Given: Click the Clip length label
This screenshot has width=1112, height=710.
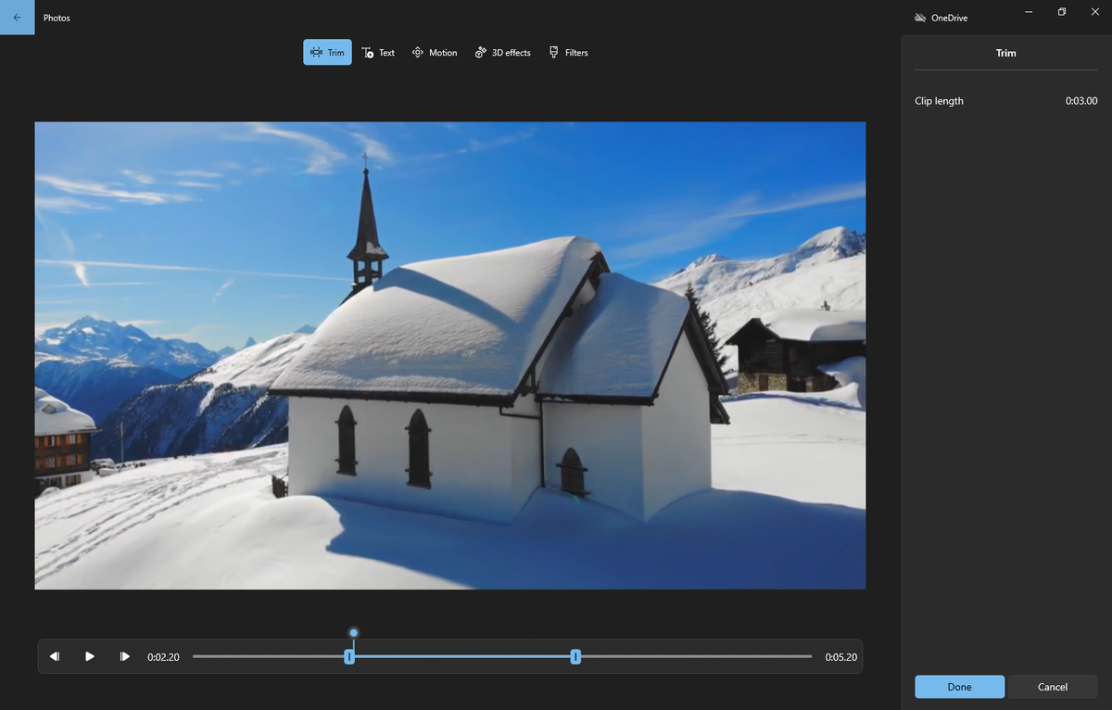Looking at the screenshot, I should point(939,100).
